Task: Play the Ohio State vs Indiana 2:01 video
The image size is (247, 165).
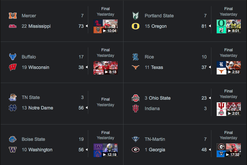Action: click(x=229, y=109)
